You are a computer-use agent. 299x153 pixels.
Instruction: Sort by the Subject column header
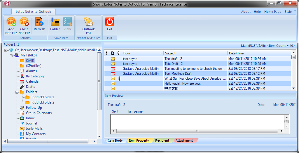[195, 53]
